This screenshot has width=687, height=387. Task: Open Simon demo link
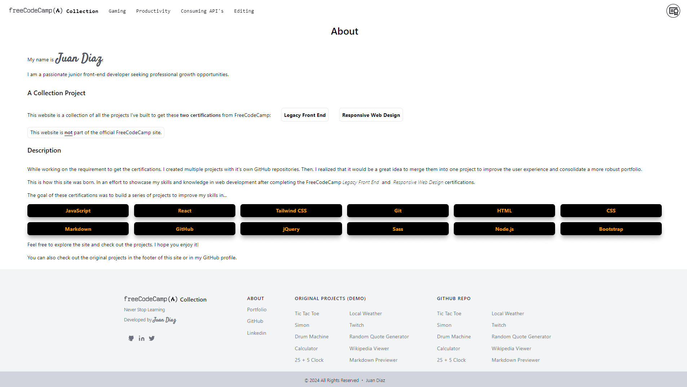(x=302, y=325)
